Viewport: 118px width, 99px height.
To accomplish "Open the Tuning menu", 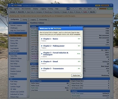I will pos(51,9).
